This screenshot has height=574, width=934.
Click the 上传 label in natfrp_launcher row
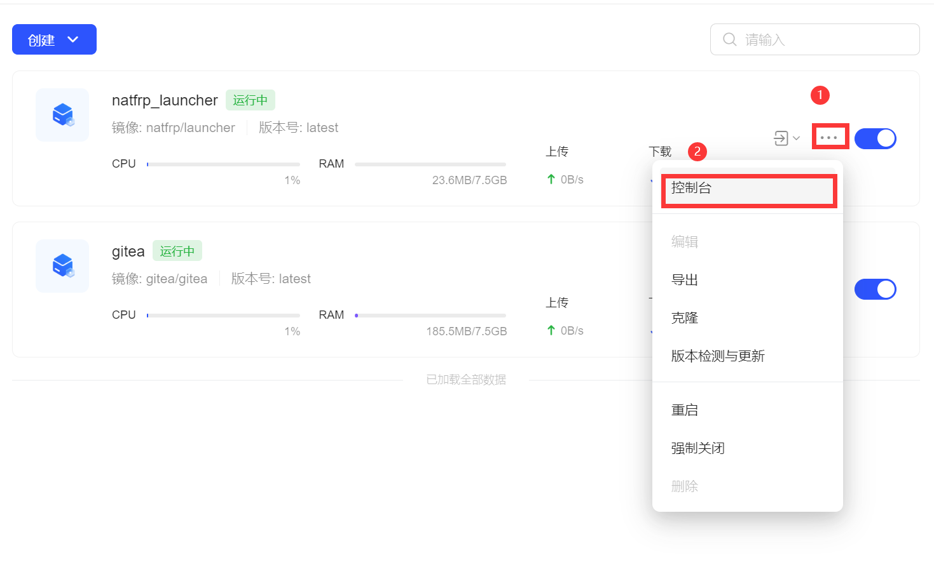(557, 152)
